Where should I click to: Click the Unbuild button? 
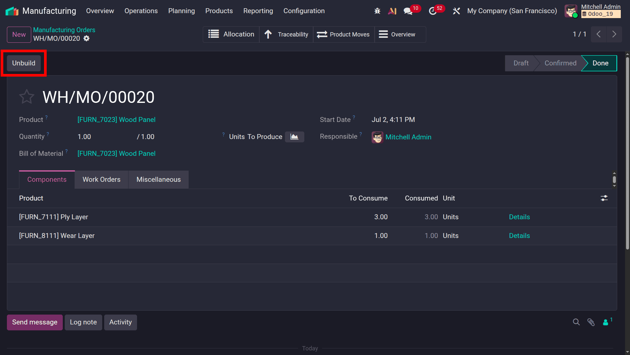click(x=24, y=63)
